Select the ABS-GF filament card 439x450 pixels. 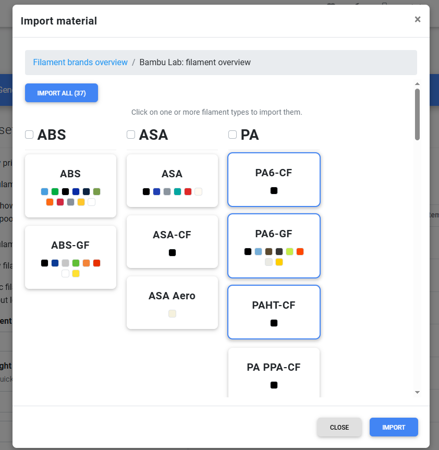70,257
